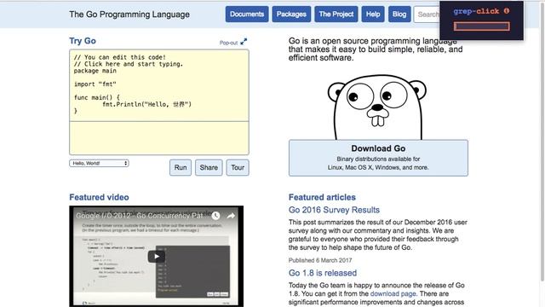Click the Pop-out link text
Screen dimensions: 545x307
[228, 43]
